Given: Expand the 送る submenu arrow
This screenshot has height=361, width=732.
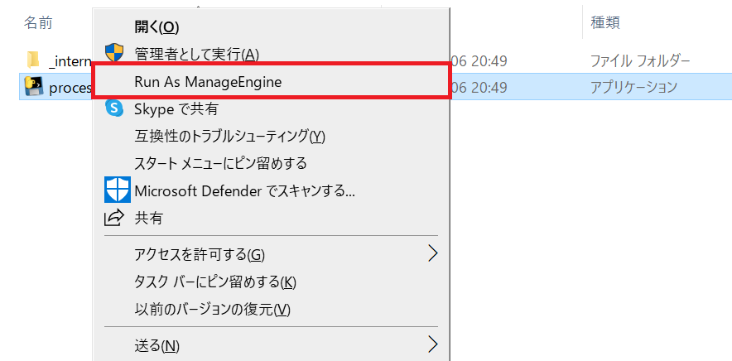Looking at the screenshot, I should click(x=431, y=344).
